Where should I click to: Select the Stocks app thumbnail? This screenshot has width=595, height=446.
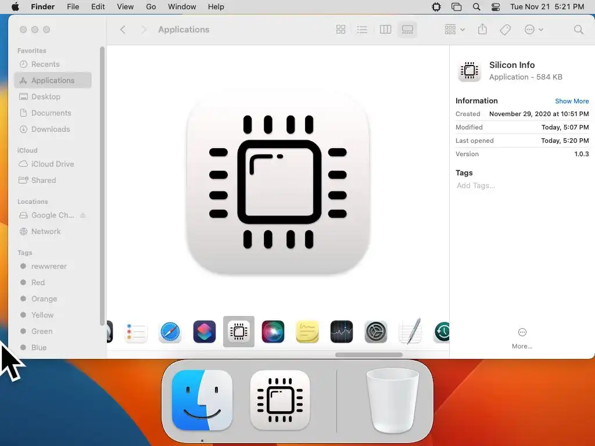[x=342, y=332]
